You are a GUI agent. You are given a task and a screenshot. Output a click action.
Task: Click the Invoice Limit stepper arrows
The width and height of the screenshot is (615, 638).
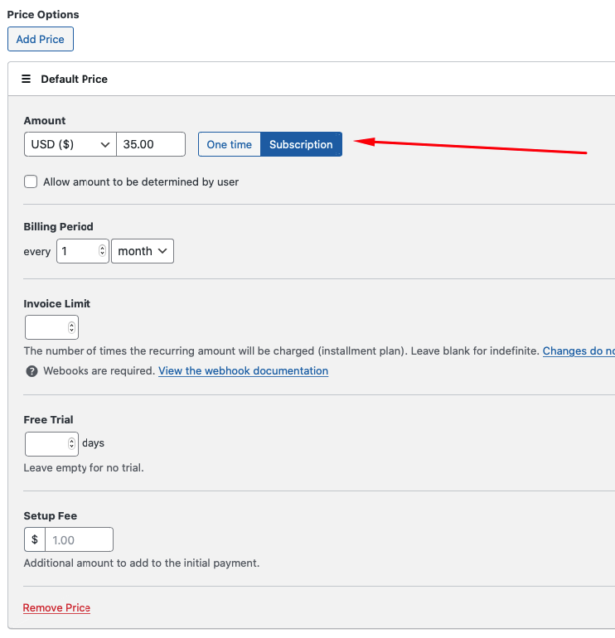click(72, 327)
